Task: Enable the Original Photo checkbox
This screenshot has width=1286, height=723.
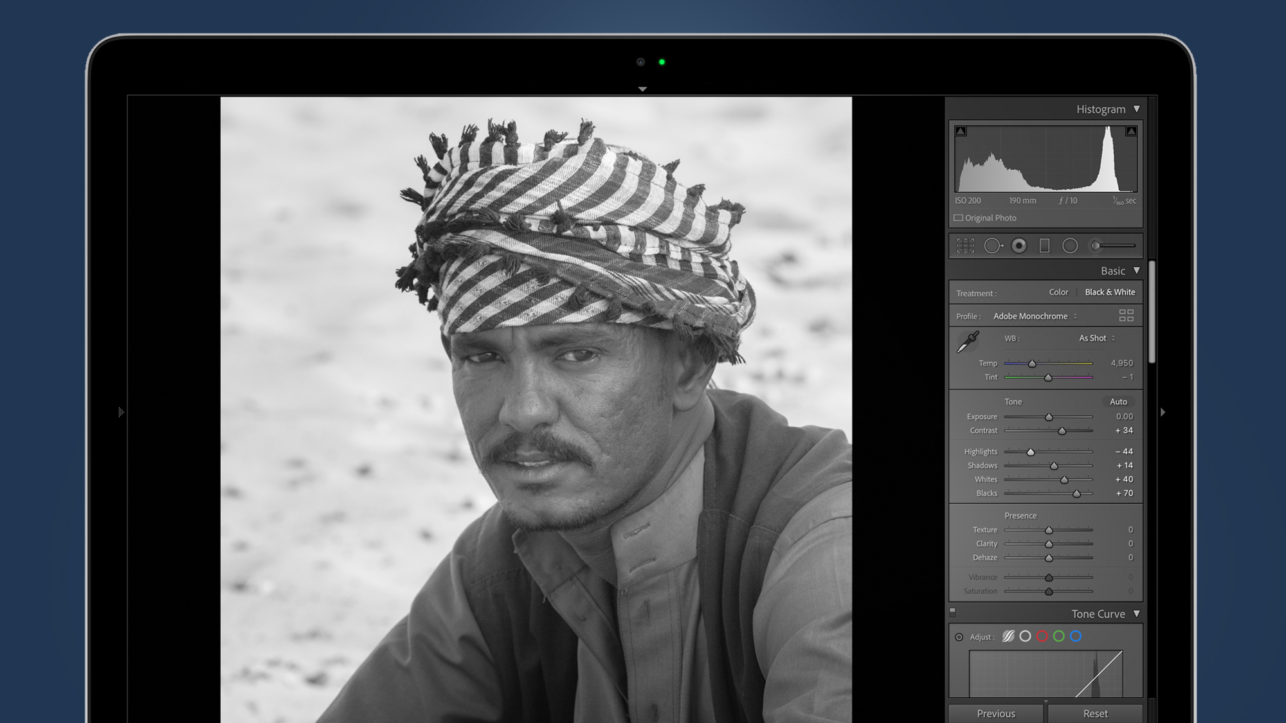Action: [958, 218]
